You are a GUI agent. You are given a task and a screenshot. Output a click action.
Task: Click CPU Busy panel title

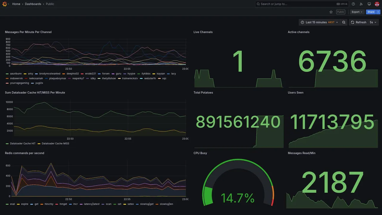coord(200,153)
